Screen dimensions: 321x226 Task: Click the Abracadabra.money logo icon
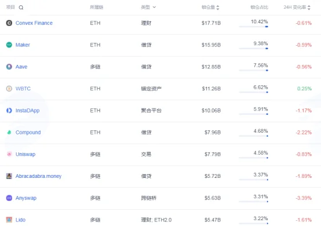(9, 176)
